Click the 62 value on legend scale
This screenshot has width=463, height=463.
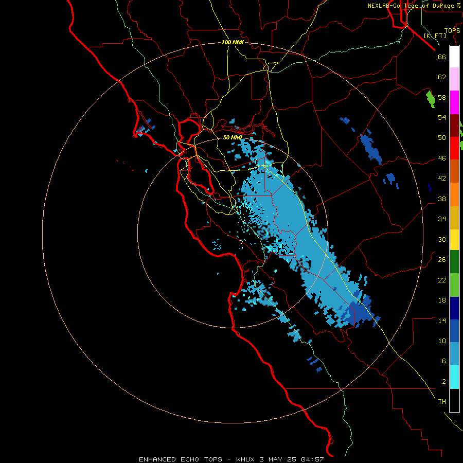[442, 77]
